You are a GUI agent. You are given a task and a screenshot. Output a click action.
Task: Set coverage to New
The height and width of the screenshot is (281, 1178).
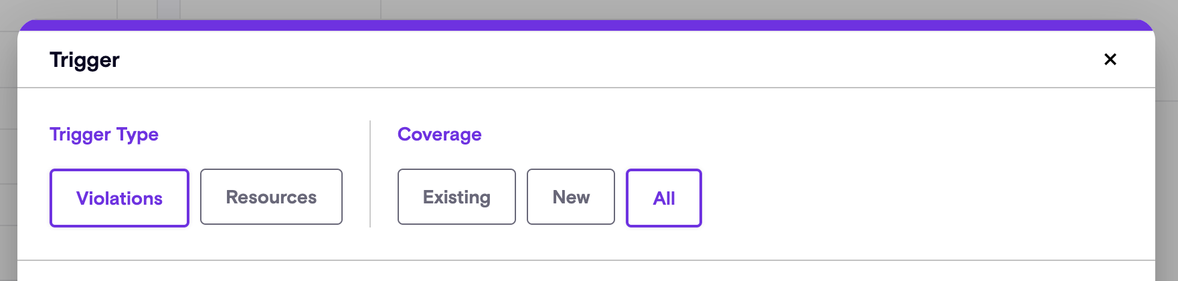(x=571, y=197)
